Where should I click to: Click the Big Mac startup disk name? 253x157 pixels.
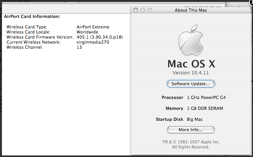[195, 119]
